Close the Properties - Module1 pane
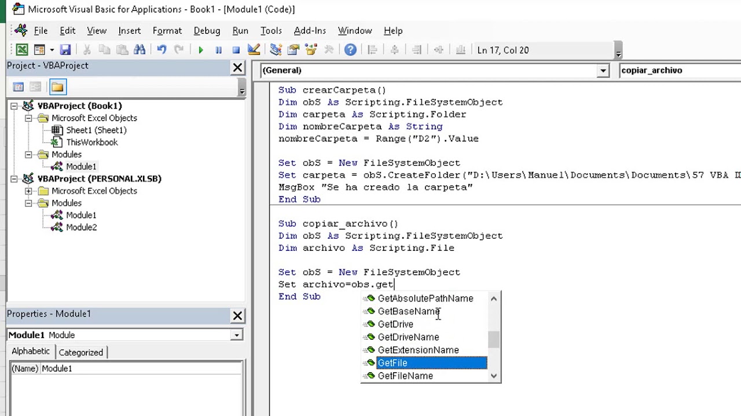The width and height of the screenshot is (741, 416). (x=237, y=316)
